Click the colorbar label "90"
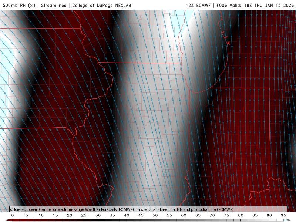The height and width of the screenshot is (222, 296). [x=269, y=215]
